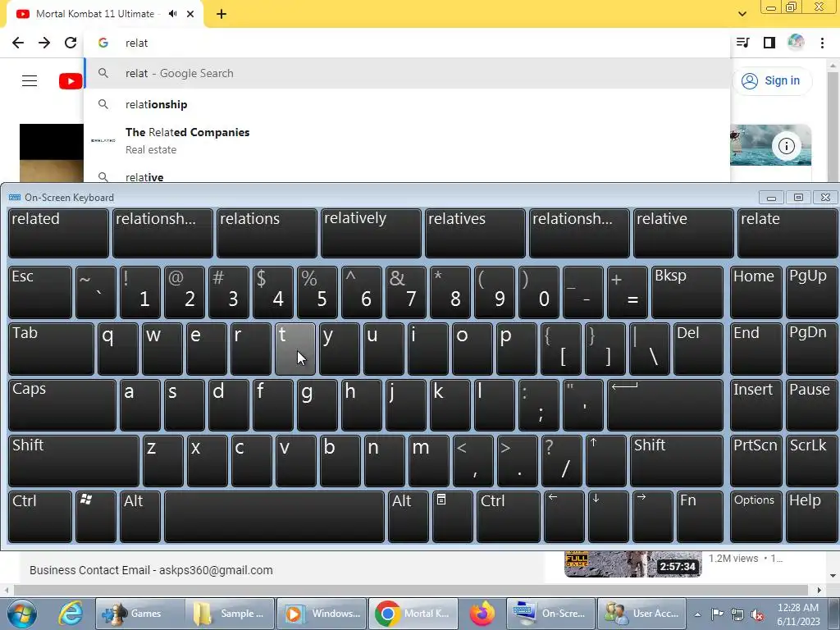Toggle the left Alt key
The image size is (840, 630).
pyautogui.click(x=139, y=517)
